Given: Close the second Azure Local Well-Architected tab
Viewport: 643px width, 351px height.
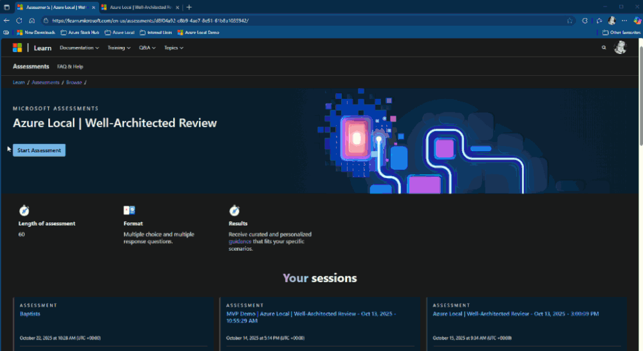Looking at the screenshot, I should tap(178, 7).
